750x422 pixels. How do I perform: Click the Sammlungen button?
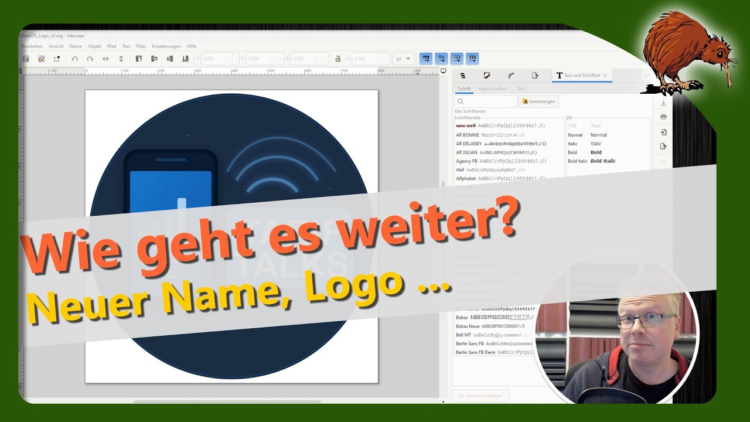click(x=538, y=101)
